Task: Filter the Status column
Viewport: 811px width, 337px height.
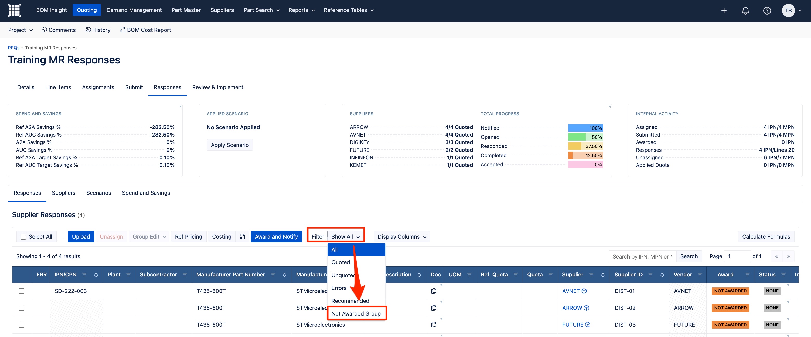Action: point(783,275)
